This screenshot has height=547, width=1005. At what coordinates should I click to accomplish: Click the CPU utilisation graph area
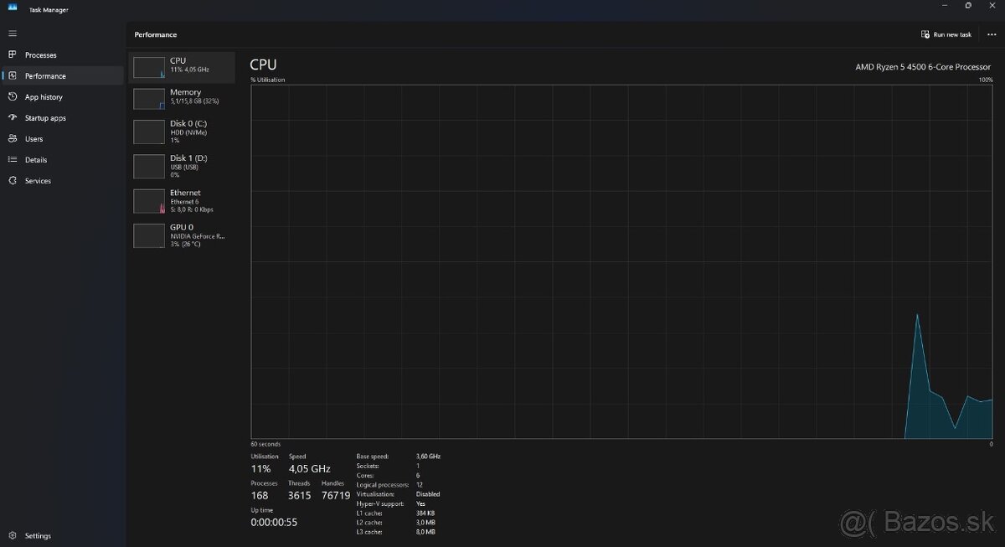pyautogui.click(x=621, y=261)
